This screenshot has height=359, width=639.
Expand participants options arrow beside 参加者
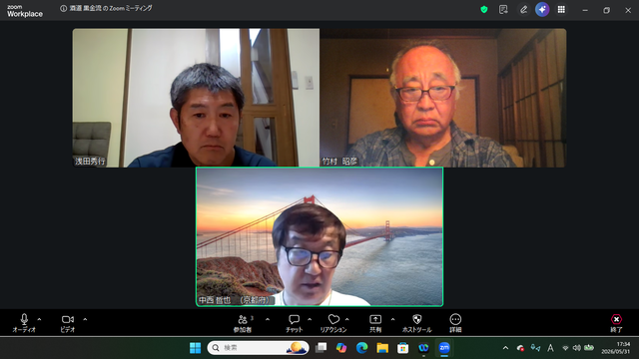pyautogui.click(x=268, y=319)
